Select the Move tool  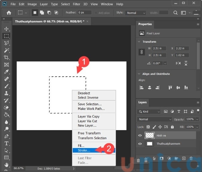(x=6, y=29)
